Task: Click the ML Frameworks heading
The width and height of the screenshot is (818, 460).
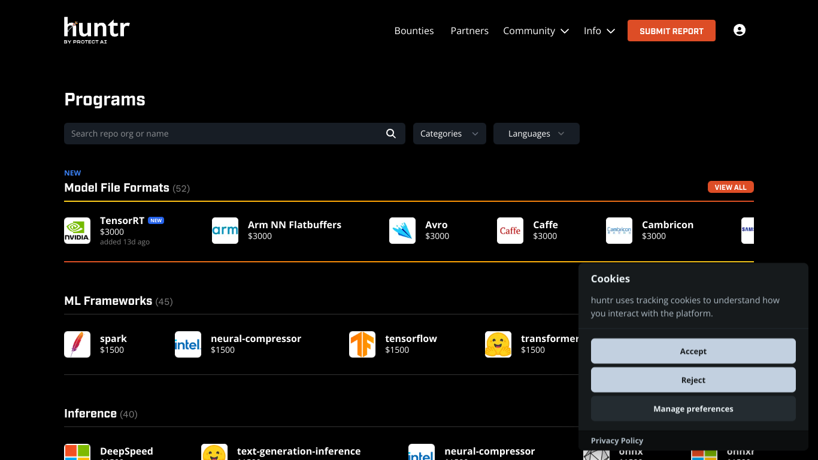Action: [x=108, y=301]
